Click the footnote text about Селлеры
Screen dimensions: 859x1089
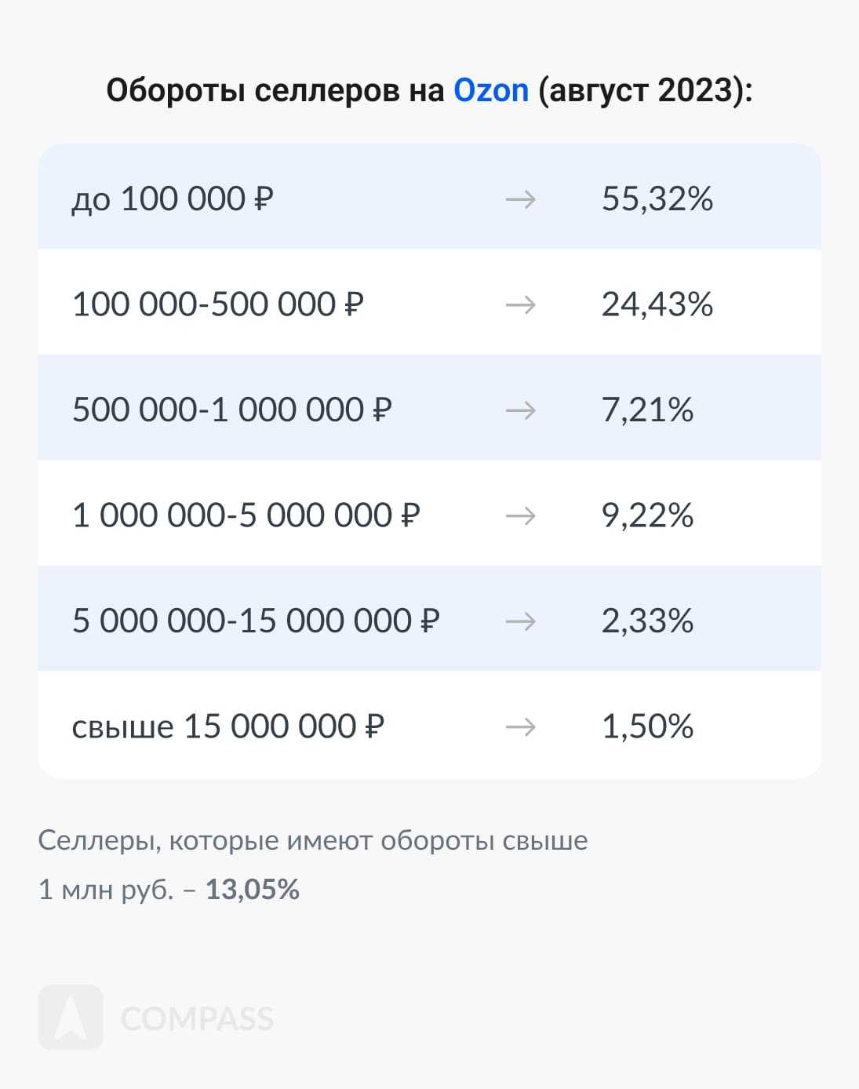point(312,841)
